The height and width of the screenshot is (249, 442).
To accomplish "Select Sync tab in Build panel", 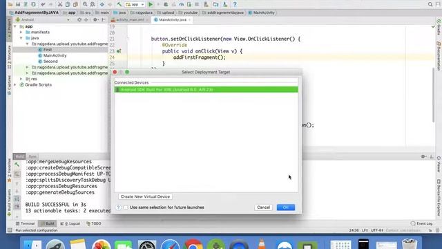I will coord(32,156).
